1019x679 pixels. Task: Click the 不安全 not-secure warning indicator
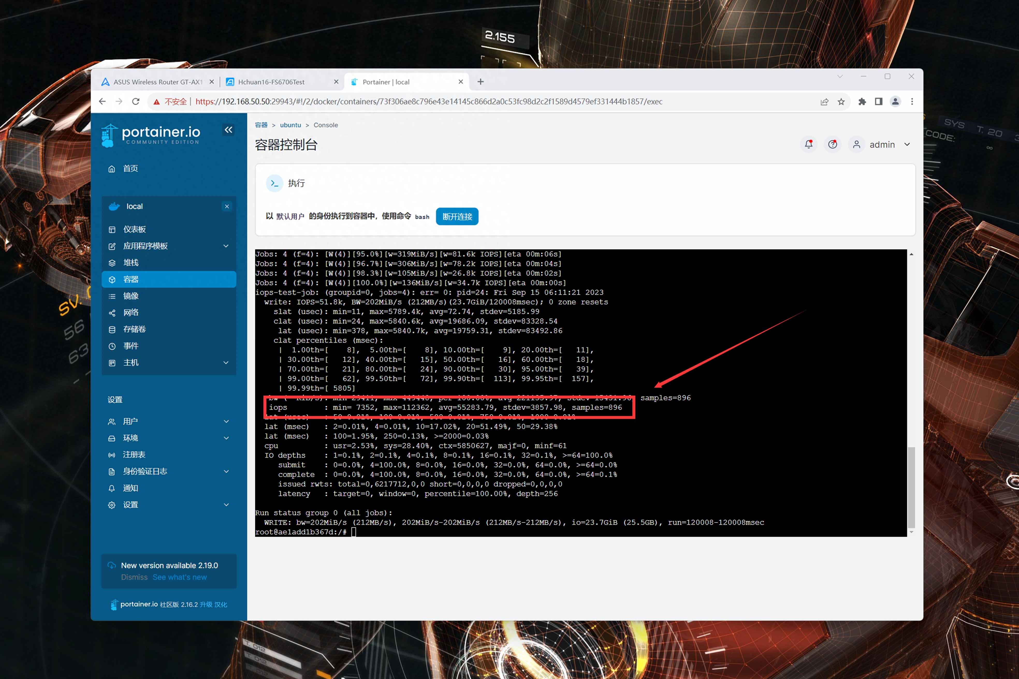coord(170,101)
